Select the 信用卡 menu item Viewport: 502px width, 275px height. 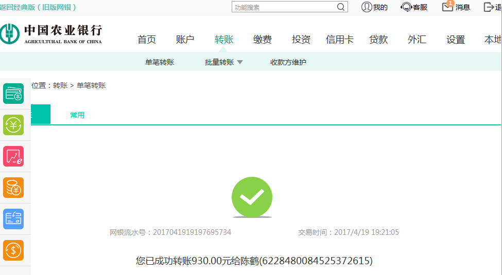click(x=340, y=40)
